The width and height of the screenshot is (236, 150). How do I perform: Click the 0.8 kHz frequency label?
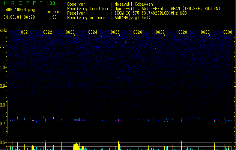(3, 105)
